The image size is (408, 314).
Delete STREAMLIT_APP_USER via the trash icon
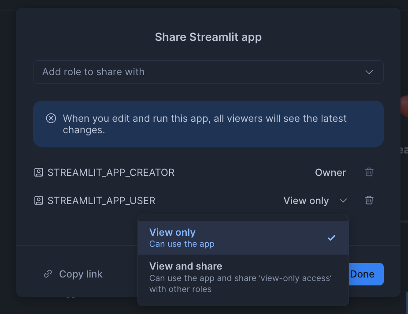tap(369, 200)
